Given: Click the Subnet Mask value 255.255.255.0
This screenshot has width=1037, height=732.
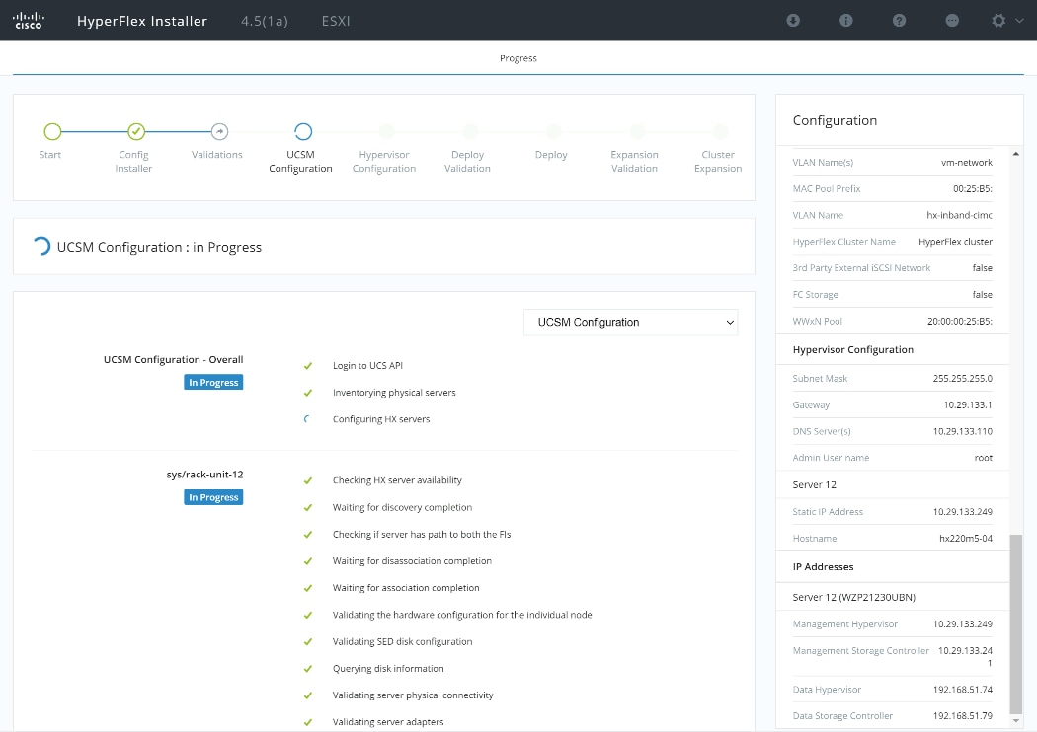Looking at the screenshot, I should click(x=962, y=379).
